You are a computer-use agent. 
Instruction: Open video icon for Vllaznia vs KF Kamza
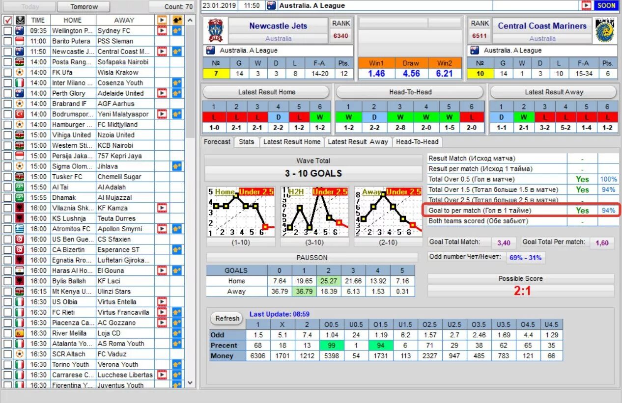pos(162,208)
